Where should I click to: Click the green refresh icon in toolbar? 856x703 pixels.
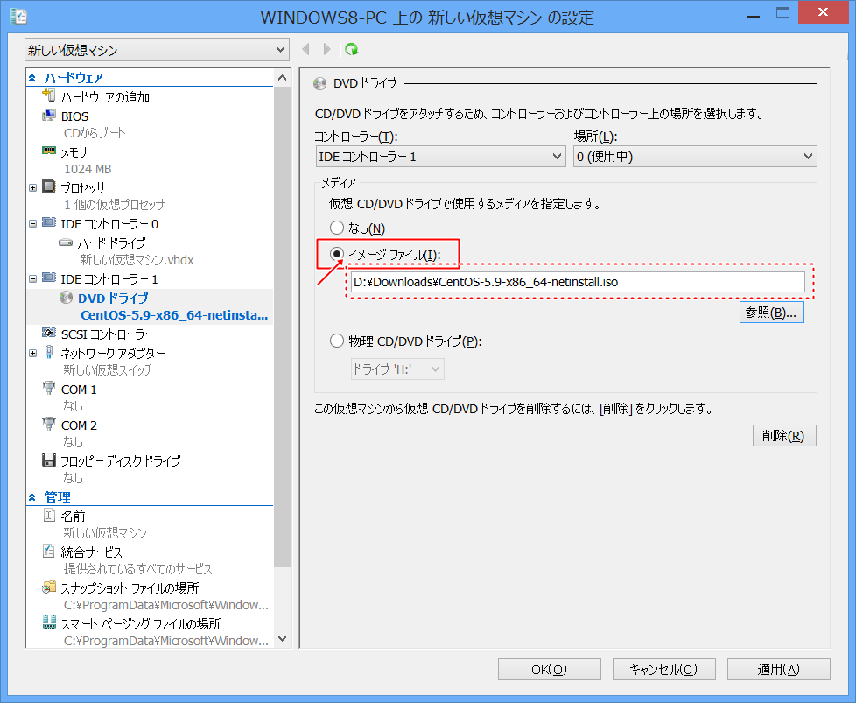[352, 49]
